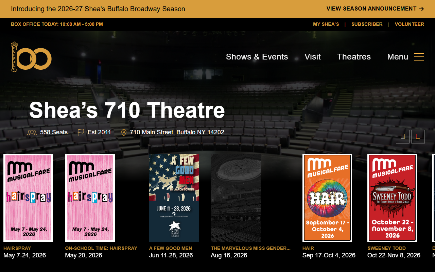
Task: Open the Shows & Events menu
Action: pos(257,57)
